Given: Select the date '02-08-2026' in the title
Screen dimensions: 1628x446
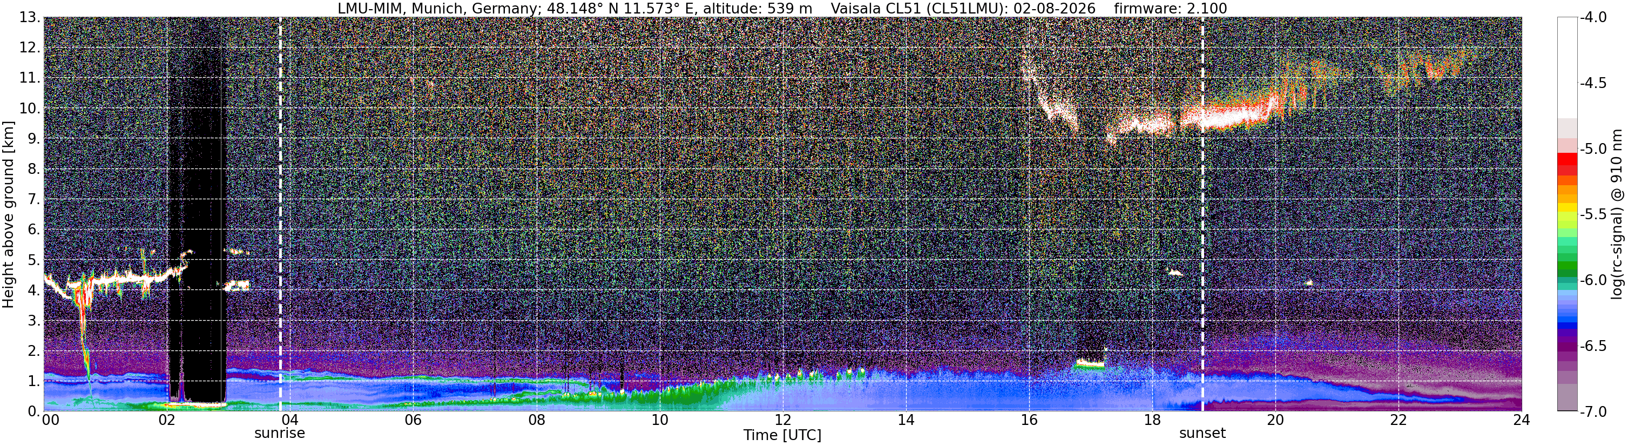Looking at the screenshot, I should point(1054,8).
